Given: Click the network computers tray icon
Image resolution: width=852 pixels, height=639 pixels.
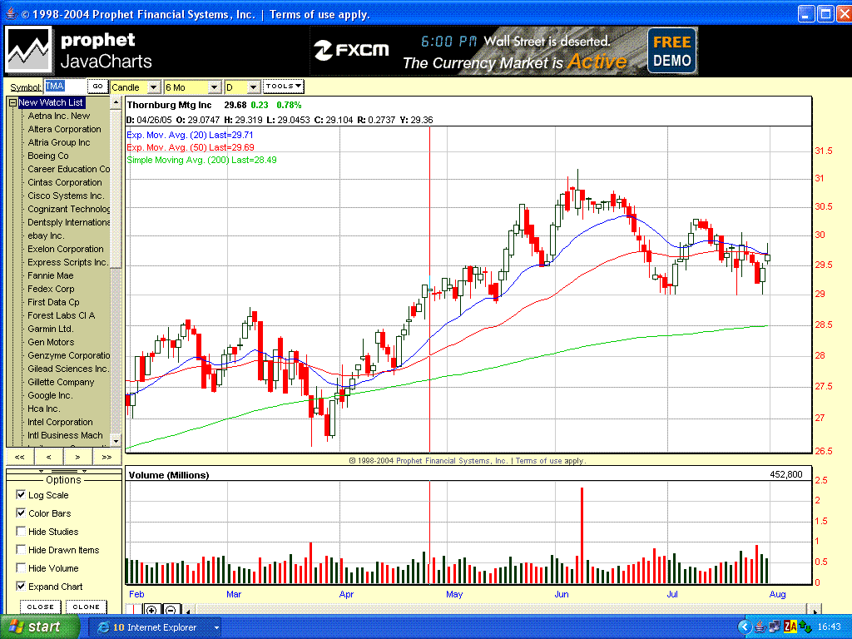Looking at the screenshot, I should click(x=774, y=627).
